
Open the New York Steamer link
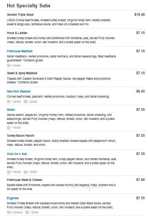(x=19, y=91)
